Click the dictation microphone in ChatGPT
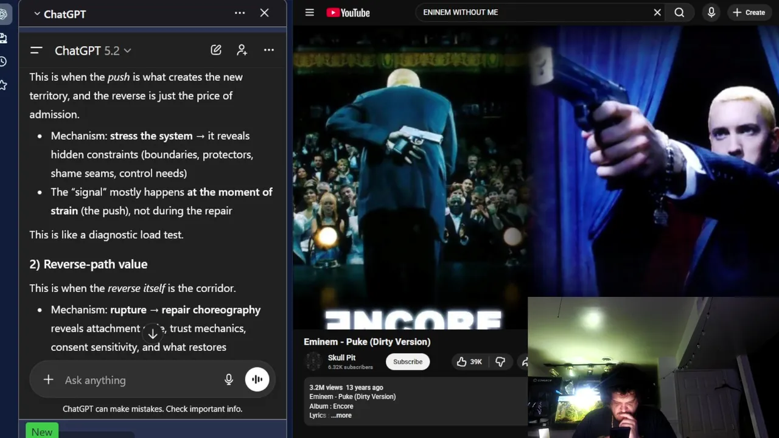The image size is (779, 438). coord(229,380)
